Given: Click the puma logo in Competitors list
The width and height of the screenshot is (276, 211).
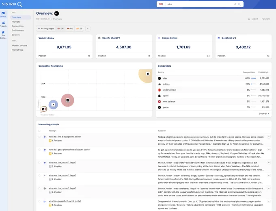Looking at the screenshot, I should [159, 107].
